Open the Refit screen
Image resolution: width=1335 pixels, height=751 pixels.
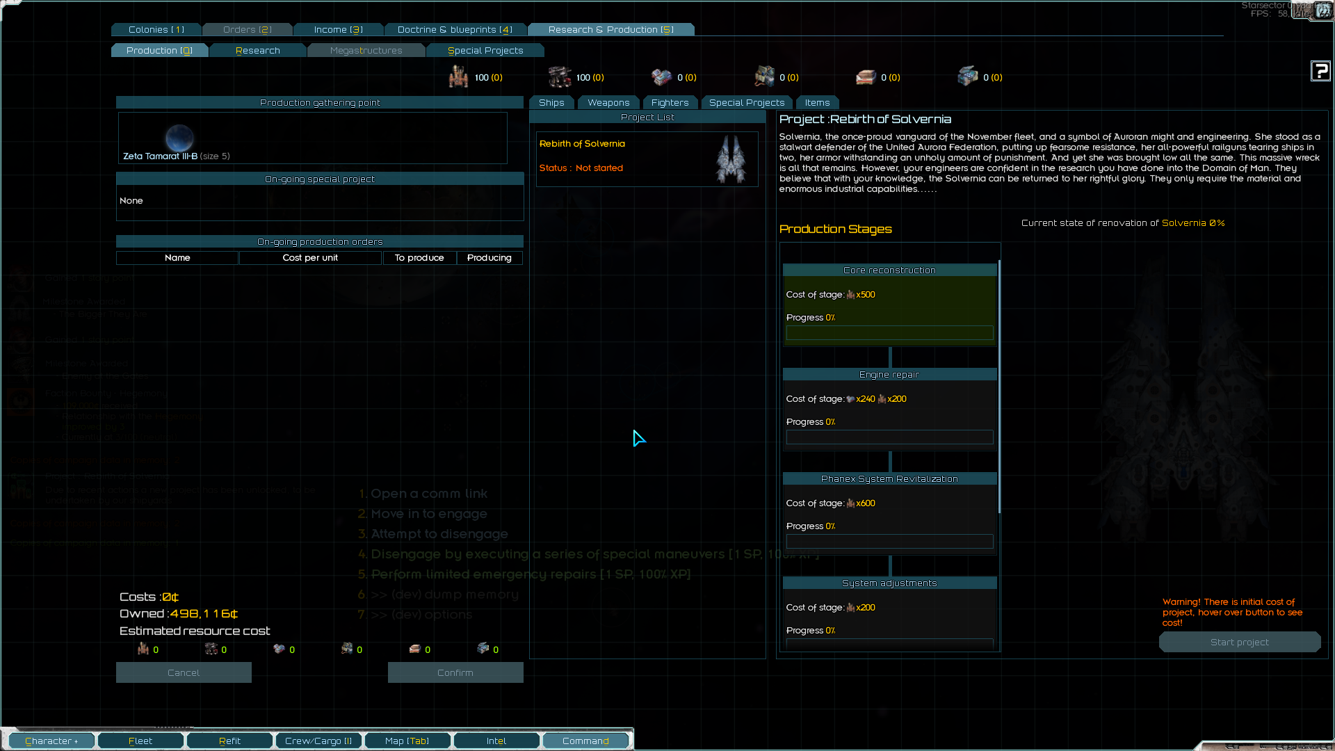coord(229,741)
